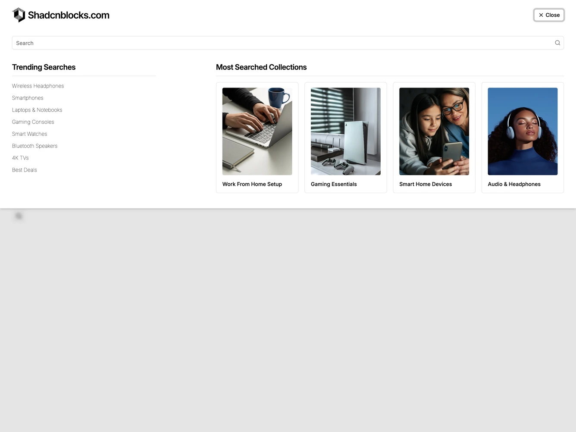Click the Gaming Essentials card title
The image size is (576, 432).
point(334,184)
